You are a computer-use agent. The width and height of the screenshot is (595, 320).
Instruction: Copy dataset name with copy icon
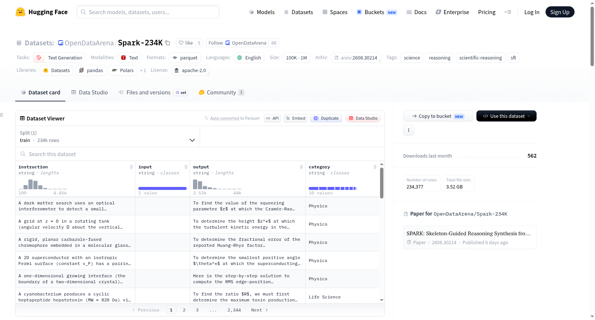167,43
